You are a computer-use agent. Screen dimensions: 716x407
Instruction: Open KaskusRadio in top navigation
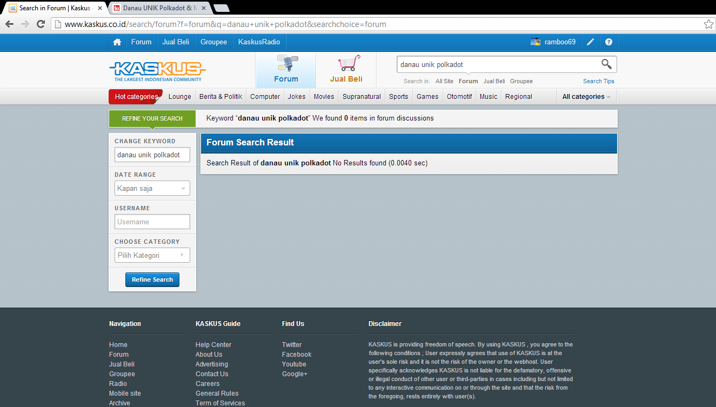(259, 42)
